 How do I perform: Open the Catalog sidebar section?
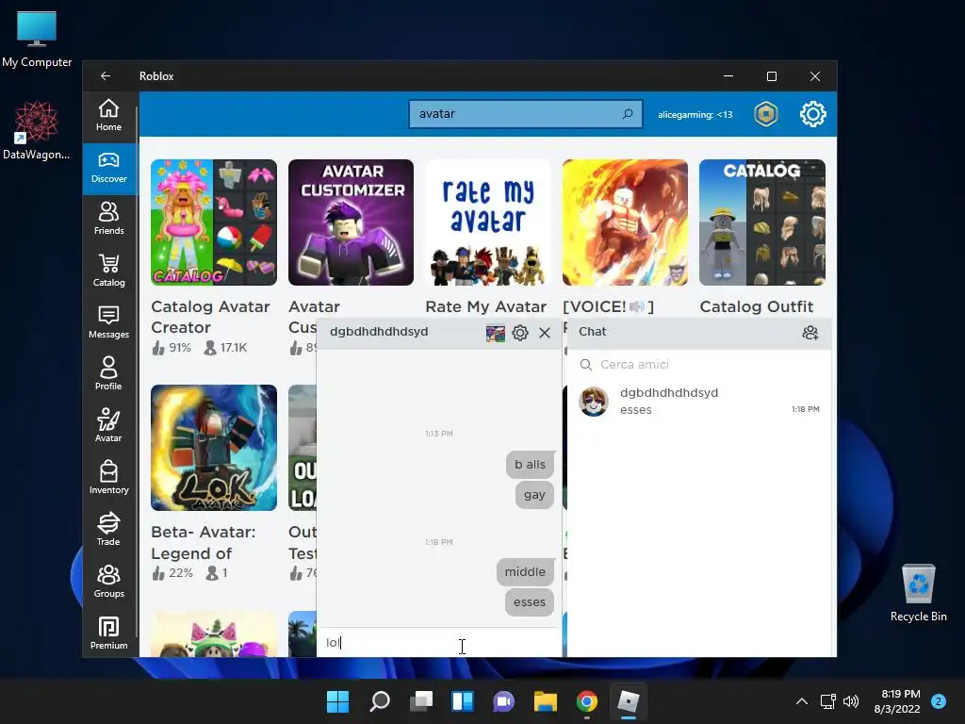pos(108,271)
